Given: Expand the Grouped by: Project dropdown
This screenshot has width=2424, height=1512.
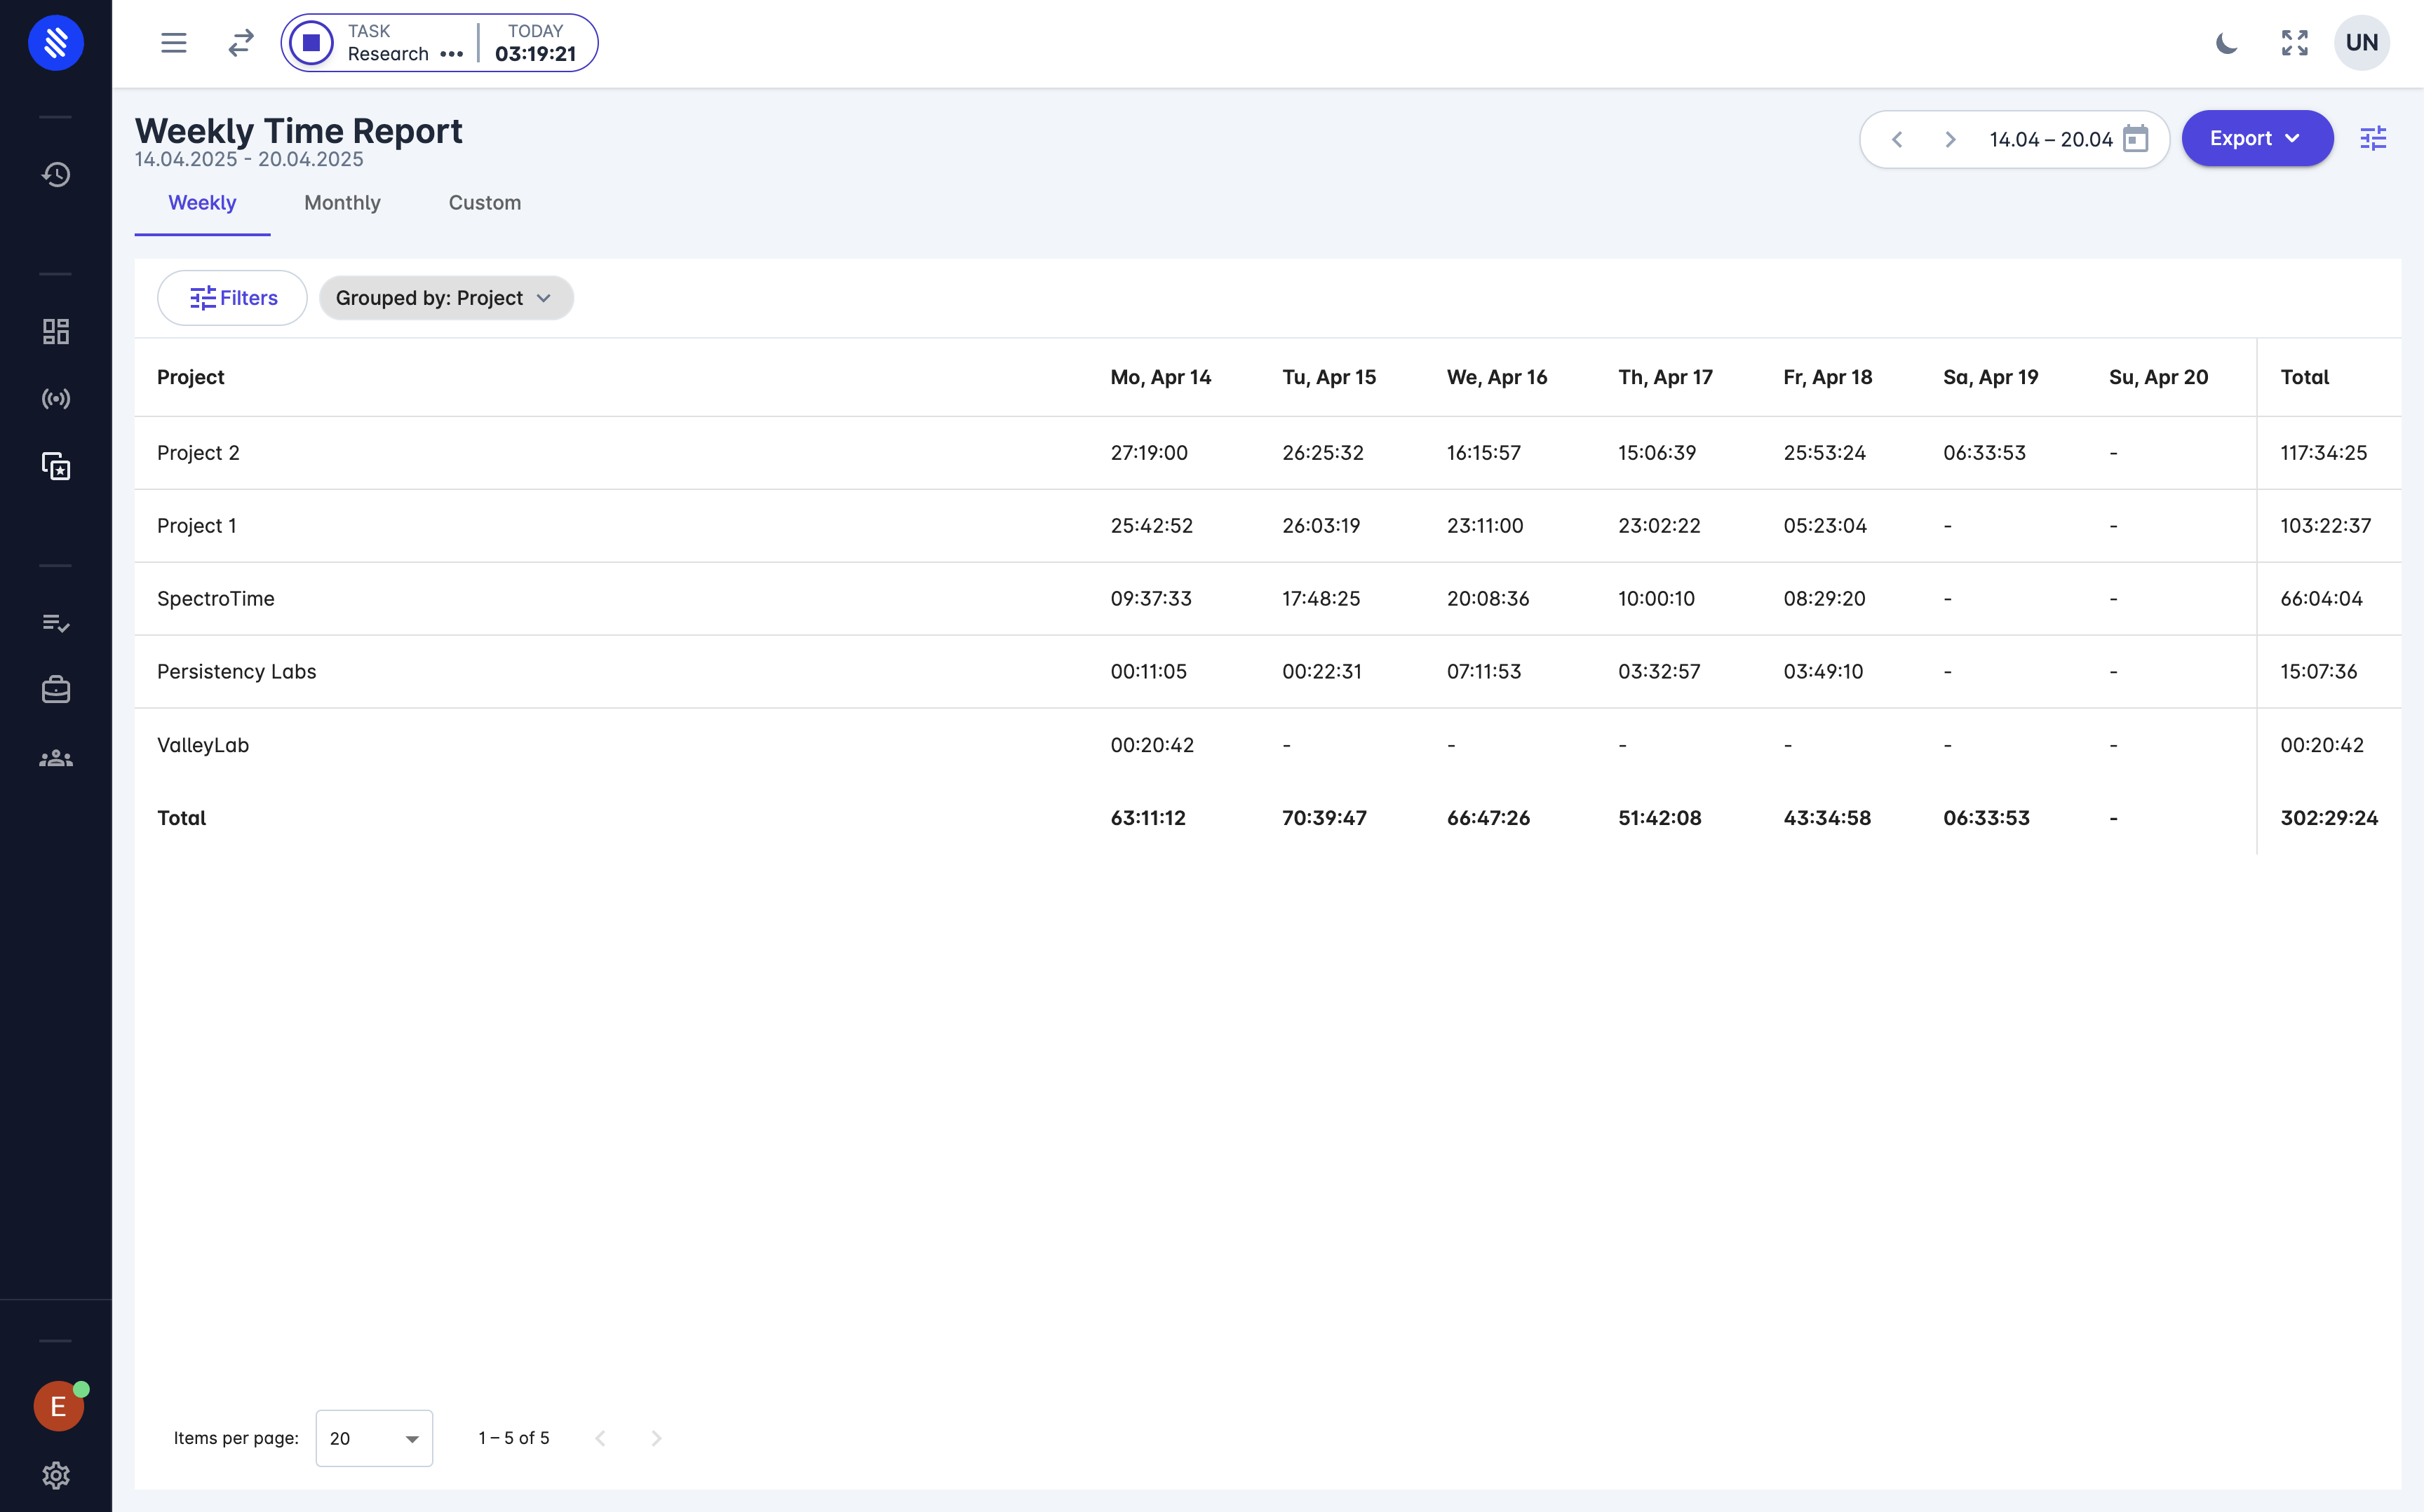Looking at the screenshot, I should tap(445, 298).
